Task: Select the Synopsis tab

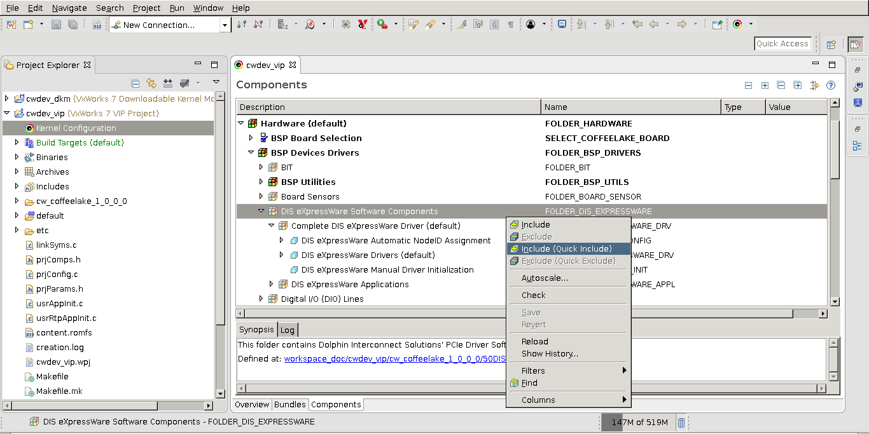Action: coord(256,329)
